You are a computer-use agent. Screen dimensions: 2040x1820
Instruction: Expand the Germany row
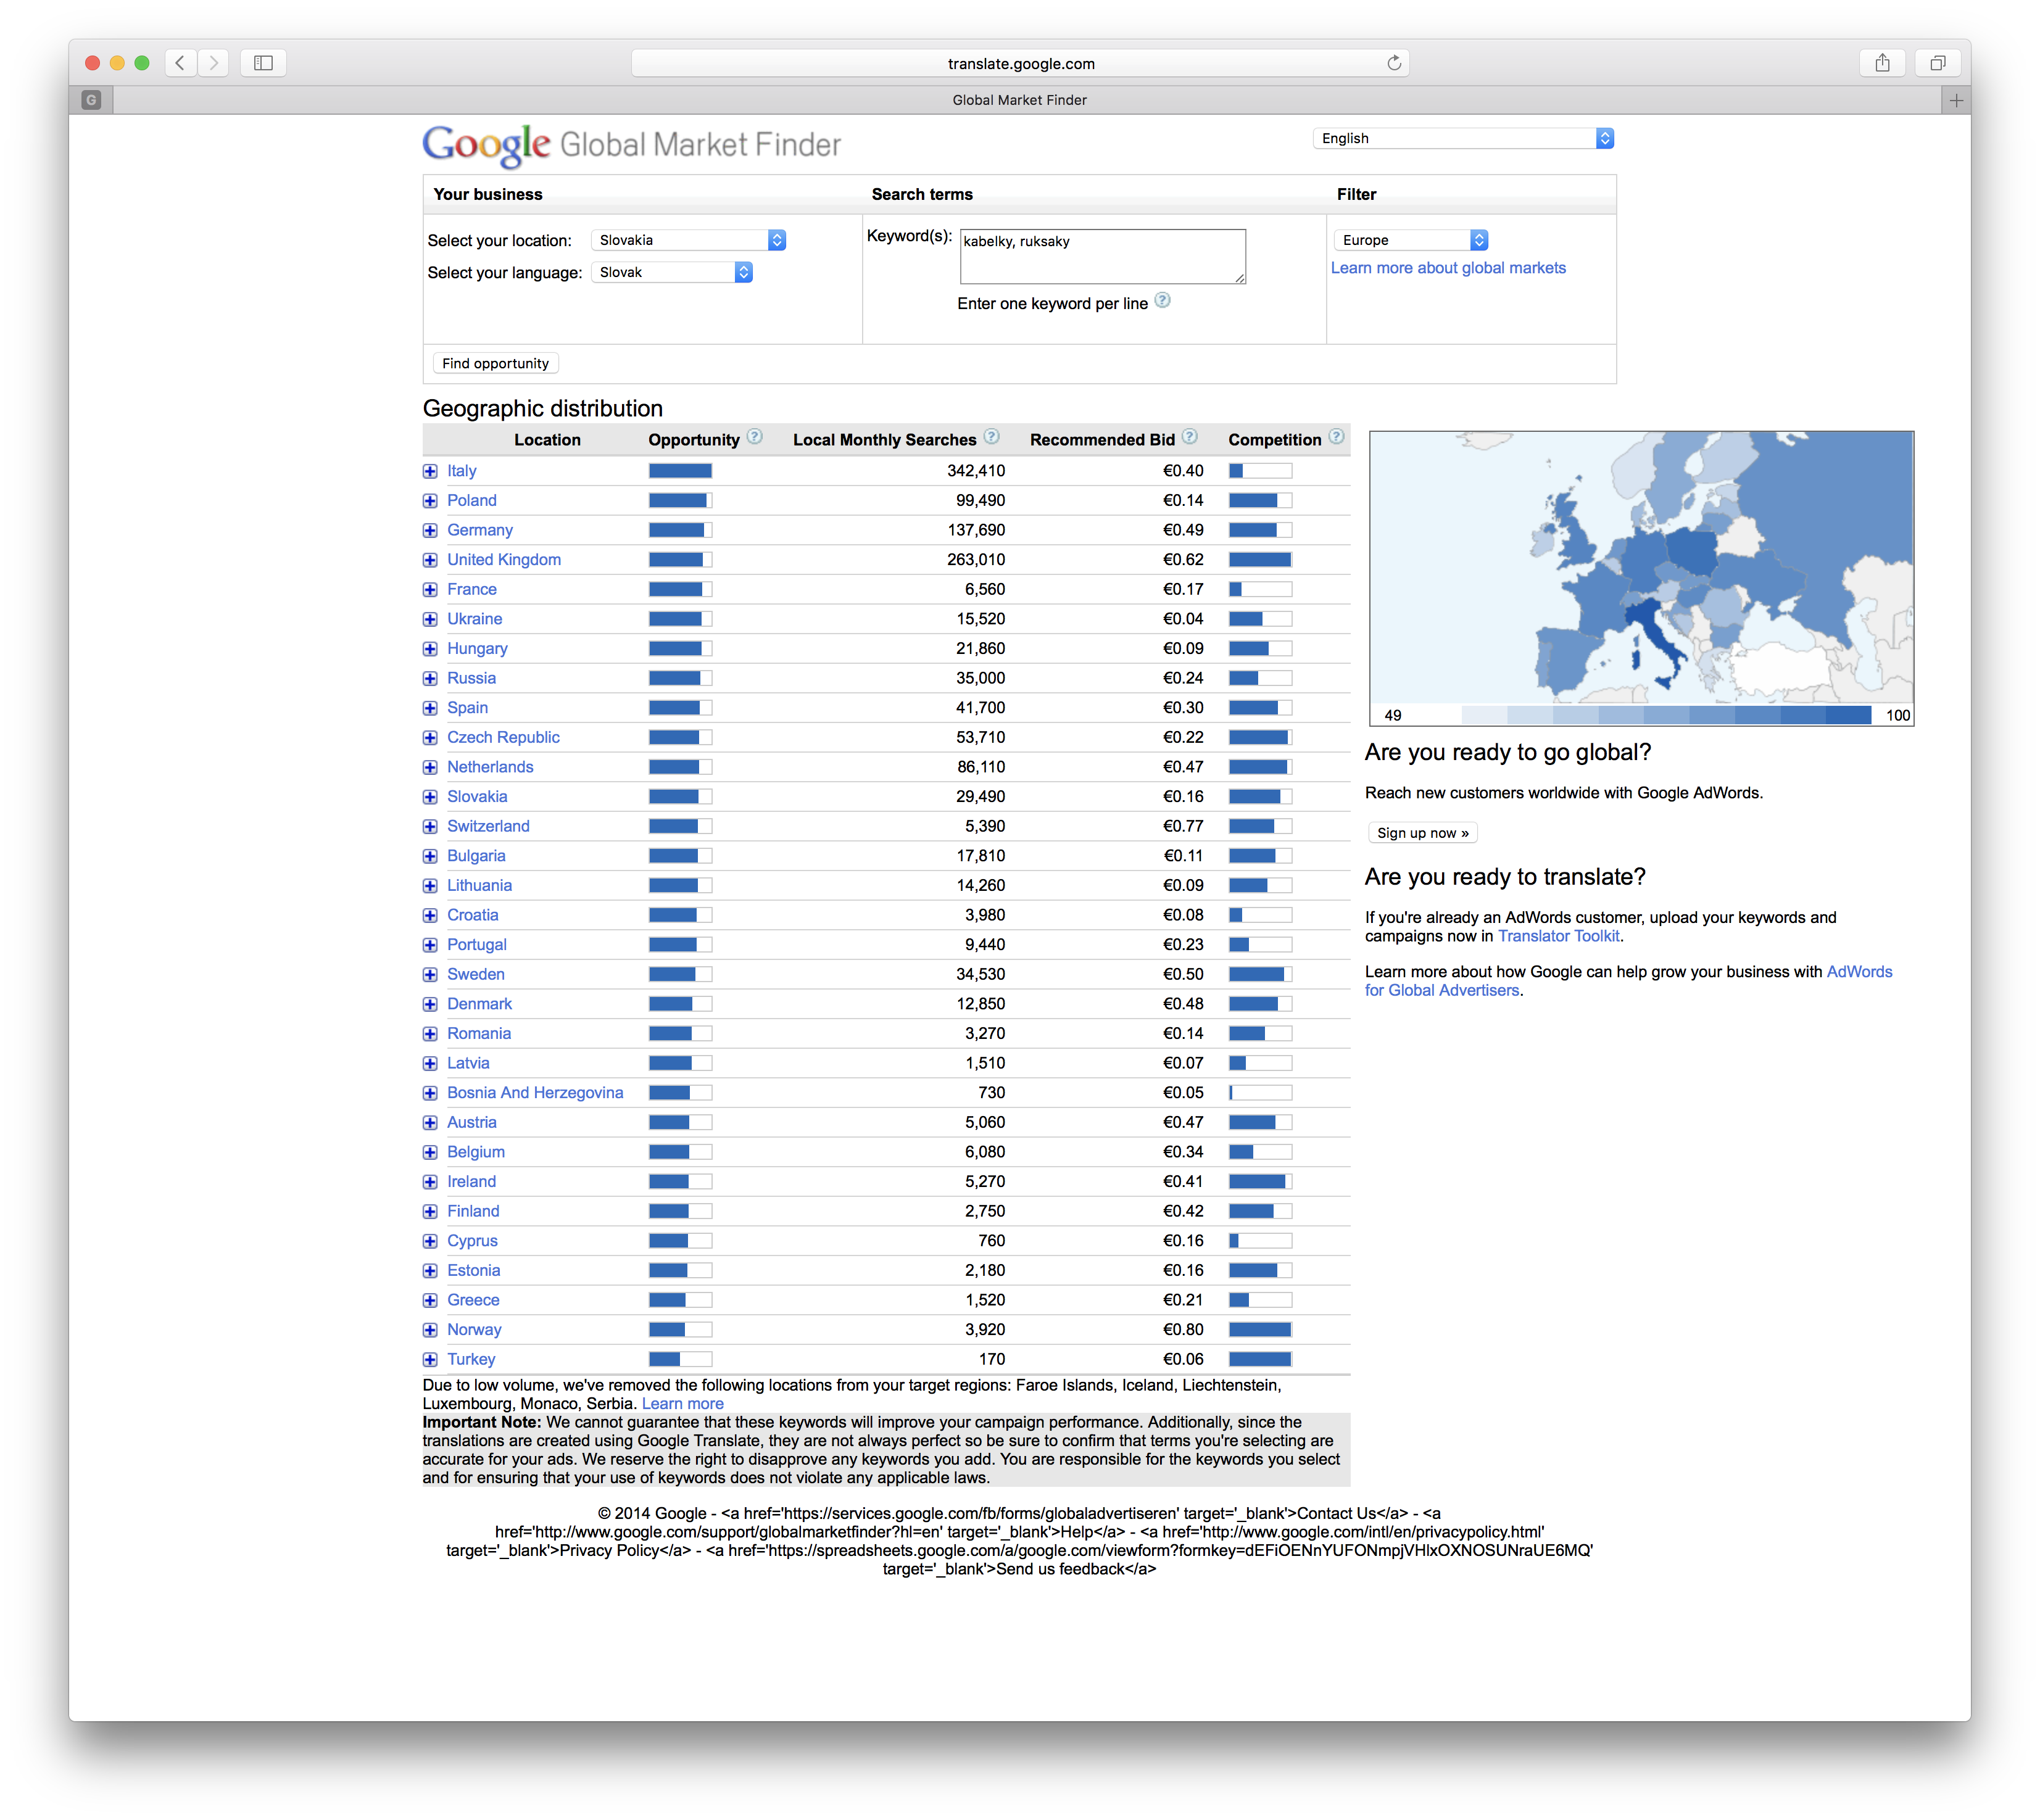(430, 530)
